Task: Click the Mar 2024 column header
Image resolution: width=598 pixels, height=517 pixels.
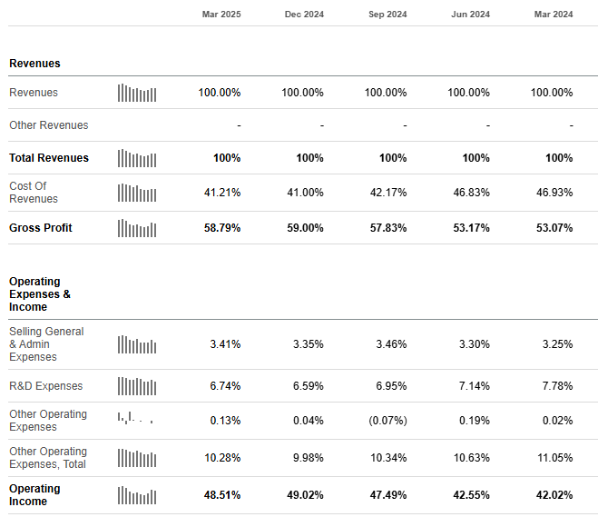Action: (x=553, y=14)
